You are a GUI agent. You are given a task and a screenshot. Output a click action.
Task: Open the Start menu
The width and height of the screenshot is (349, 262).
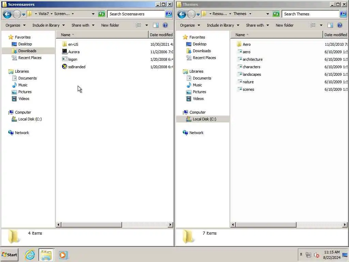(x=9, y=255)
